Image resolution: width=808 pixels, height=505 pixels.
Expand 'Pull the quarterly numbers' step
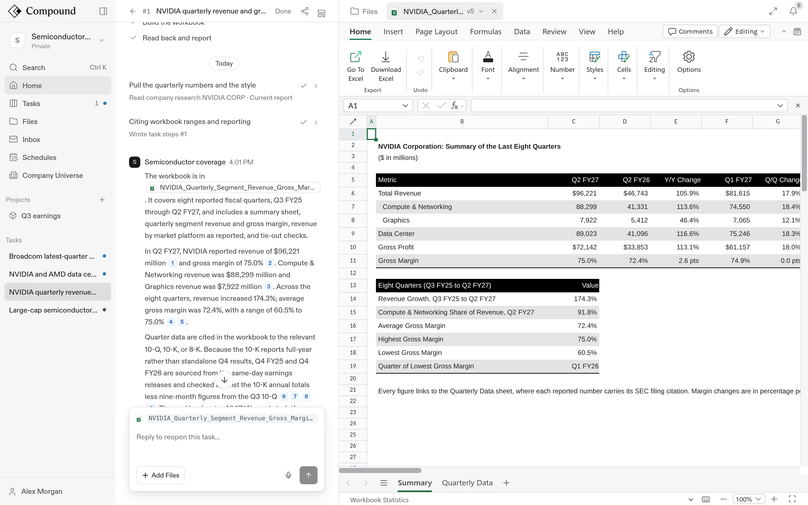point(316,86)
